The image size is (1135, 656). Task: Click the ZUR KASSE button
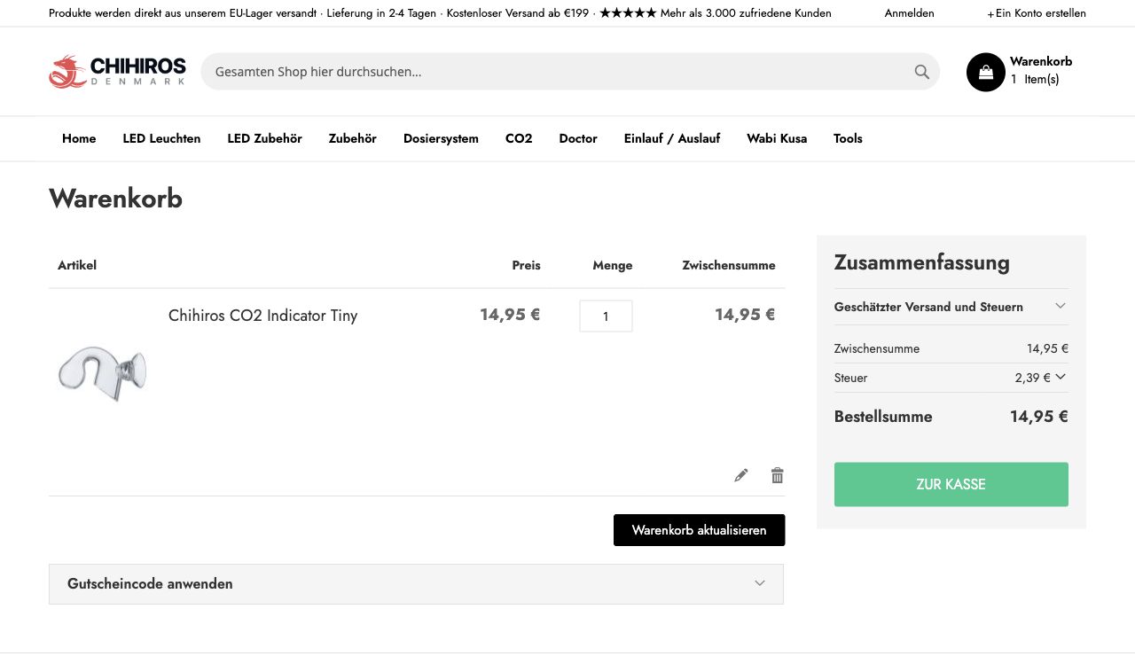951,484
